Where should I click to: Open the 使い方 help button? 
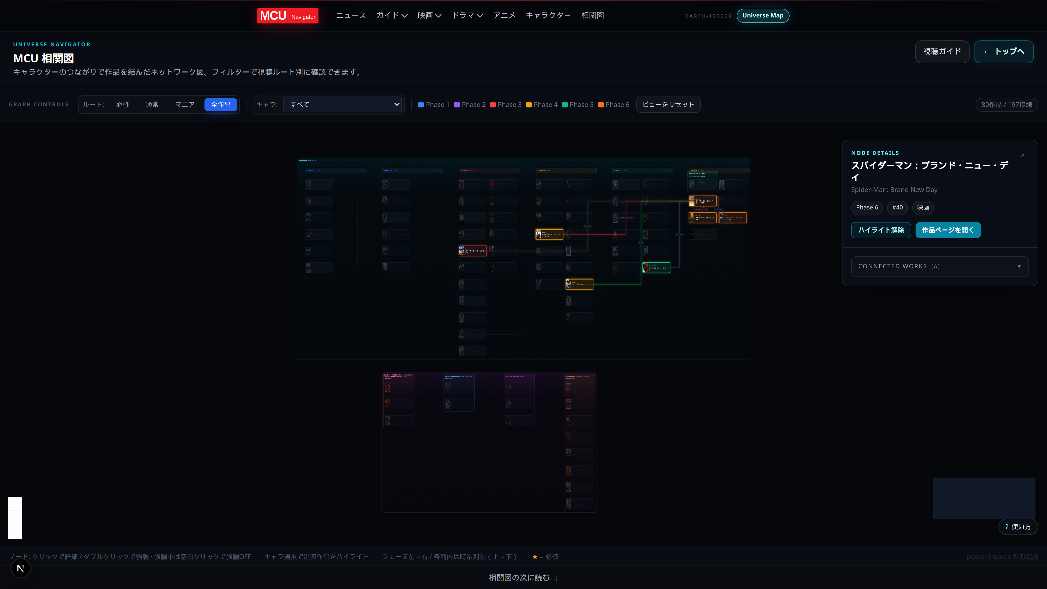point(1018,526)
